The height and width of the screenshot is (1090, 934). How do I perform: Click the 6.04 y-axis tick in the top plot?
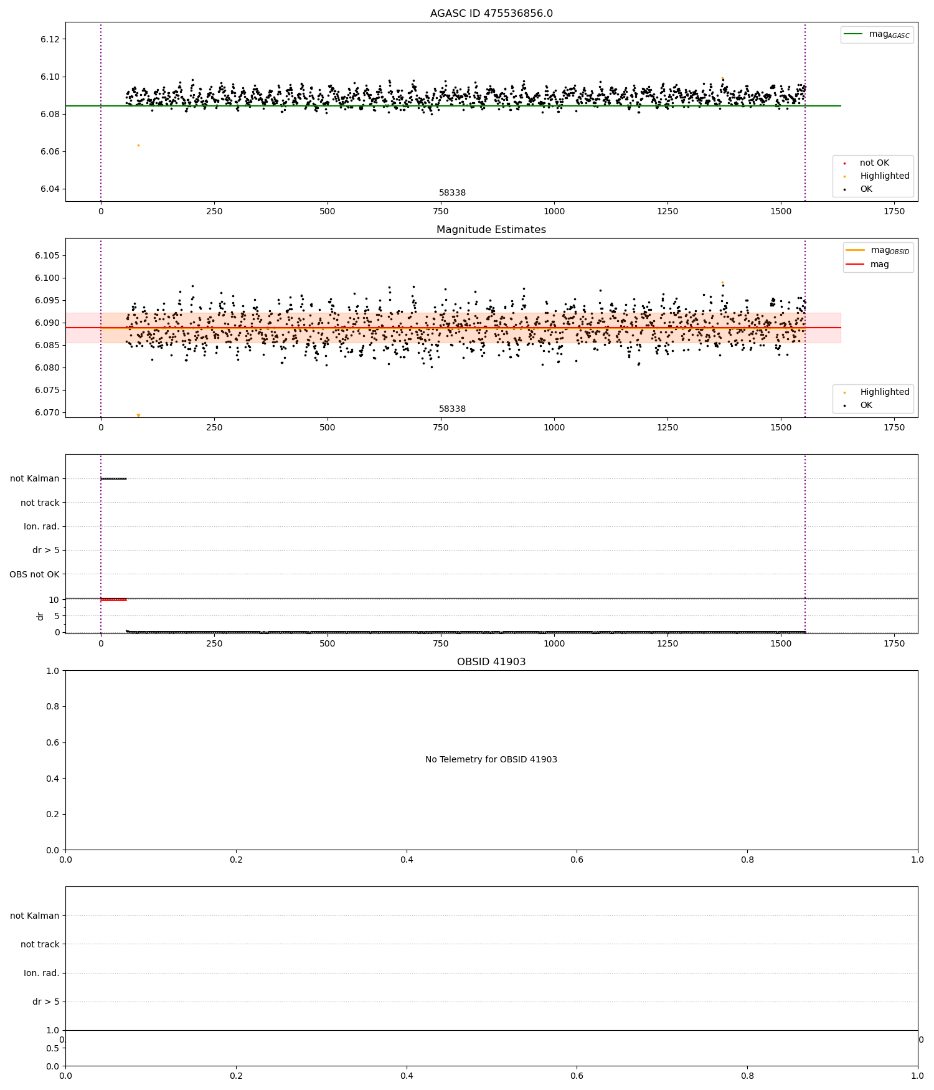49,189
